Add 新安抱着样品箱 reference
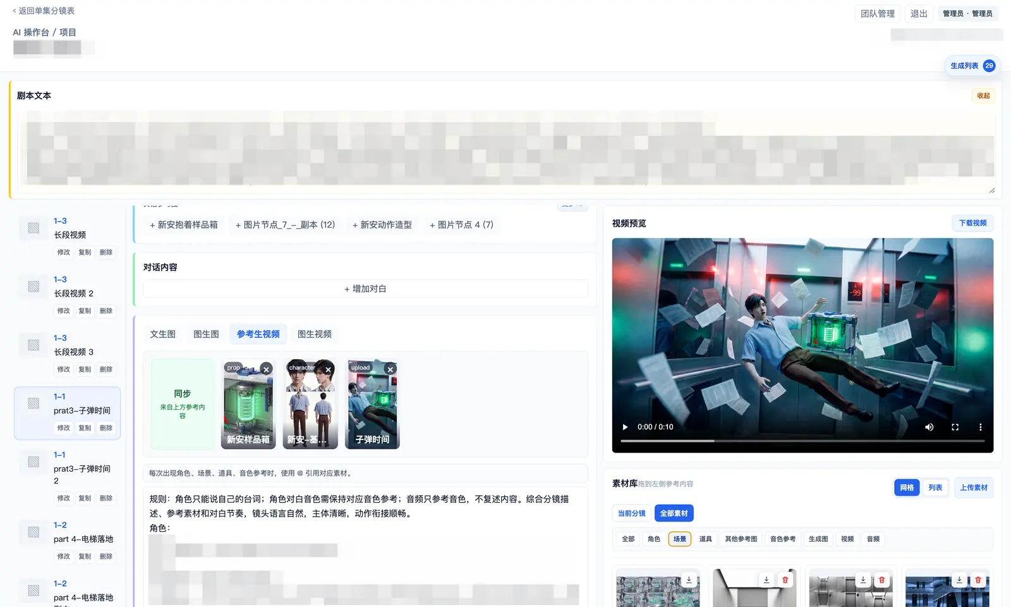This screenshot has width=1011, height=607. 184,224
